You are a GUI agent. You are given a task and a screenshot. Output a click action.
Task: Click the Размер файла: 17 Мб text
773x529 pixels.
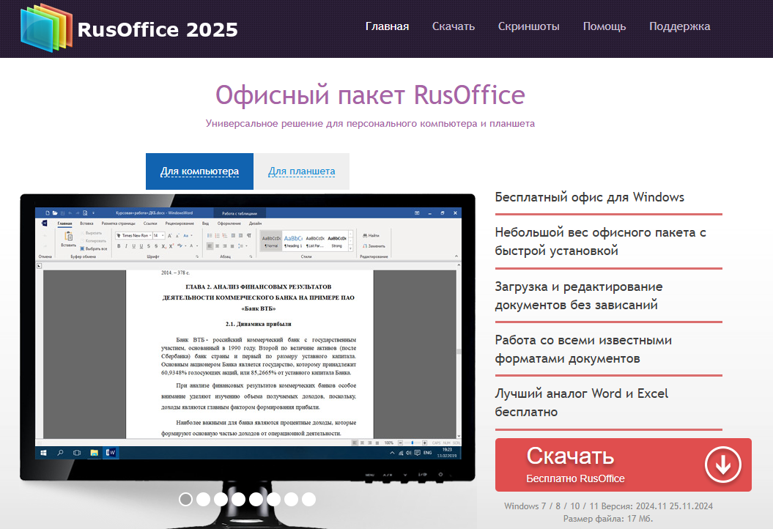click(x=608, y=518)
